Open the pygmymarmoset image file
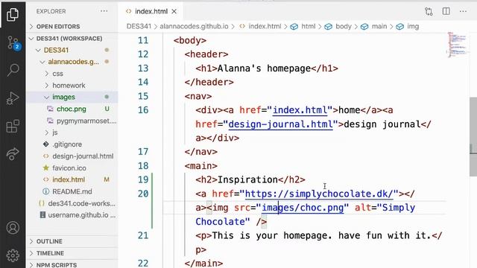Viewport: 477px width, 268px height. pos(72,121)
